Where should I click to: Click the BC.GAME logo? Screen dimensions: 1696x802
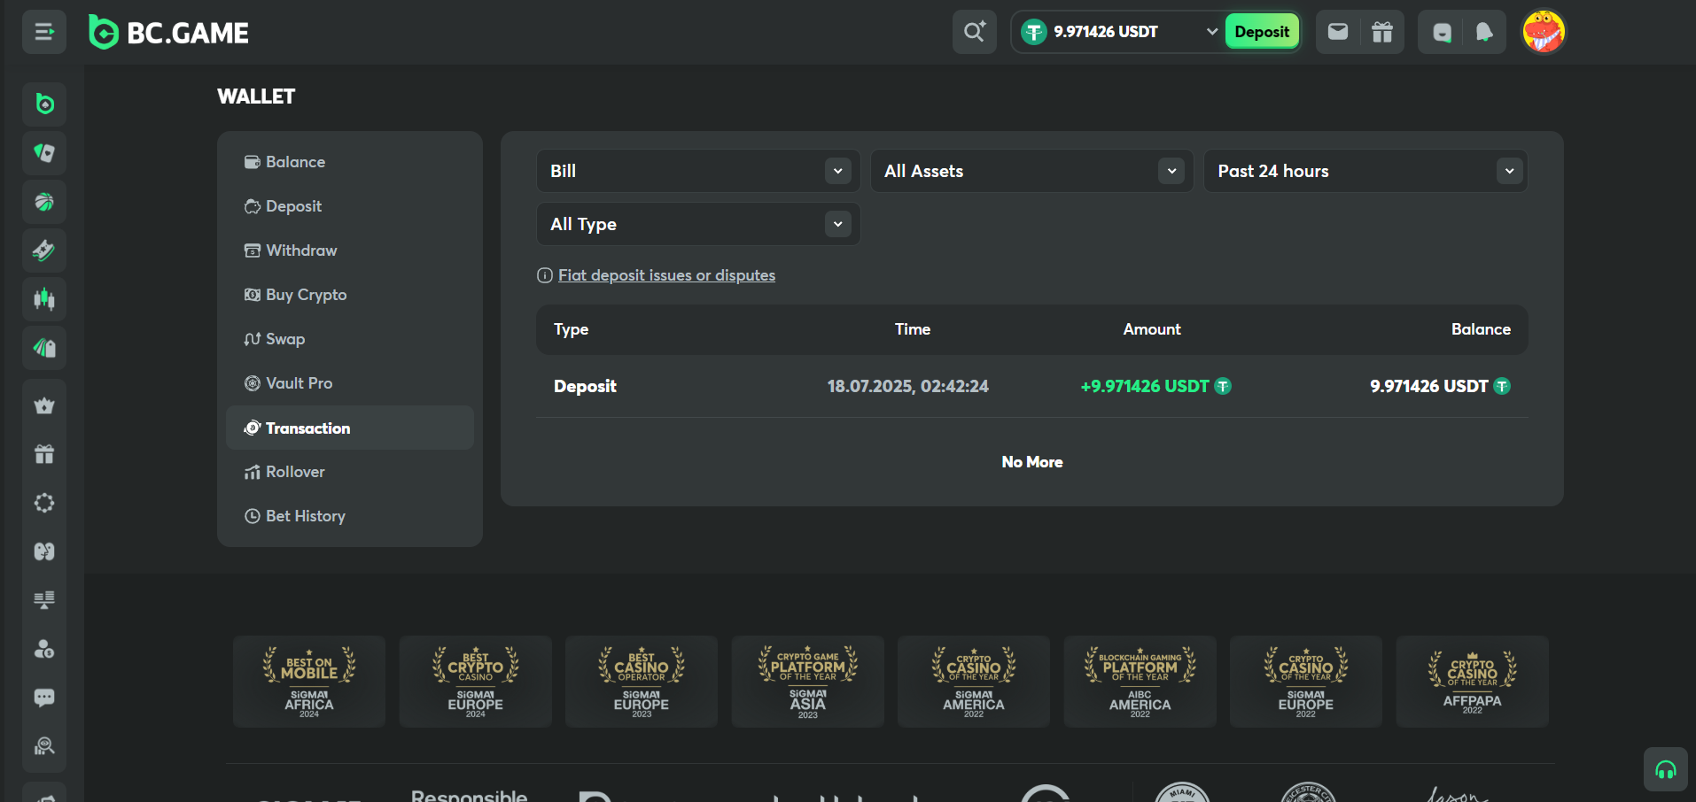coord(168,33)
